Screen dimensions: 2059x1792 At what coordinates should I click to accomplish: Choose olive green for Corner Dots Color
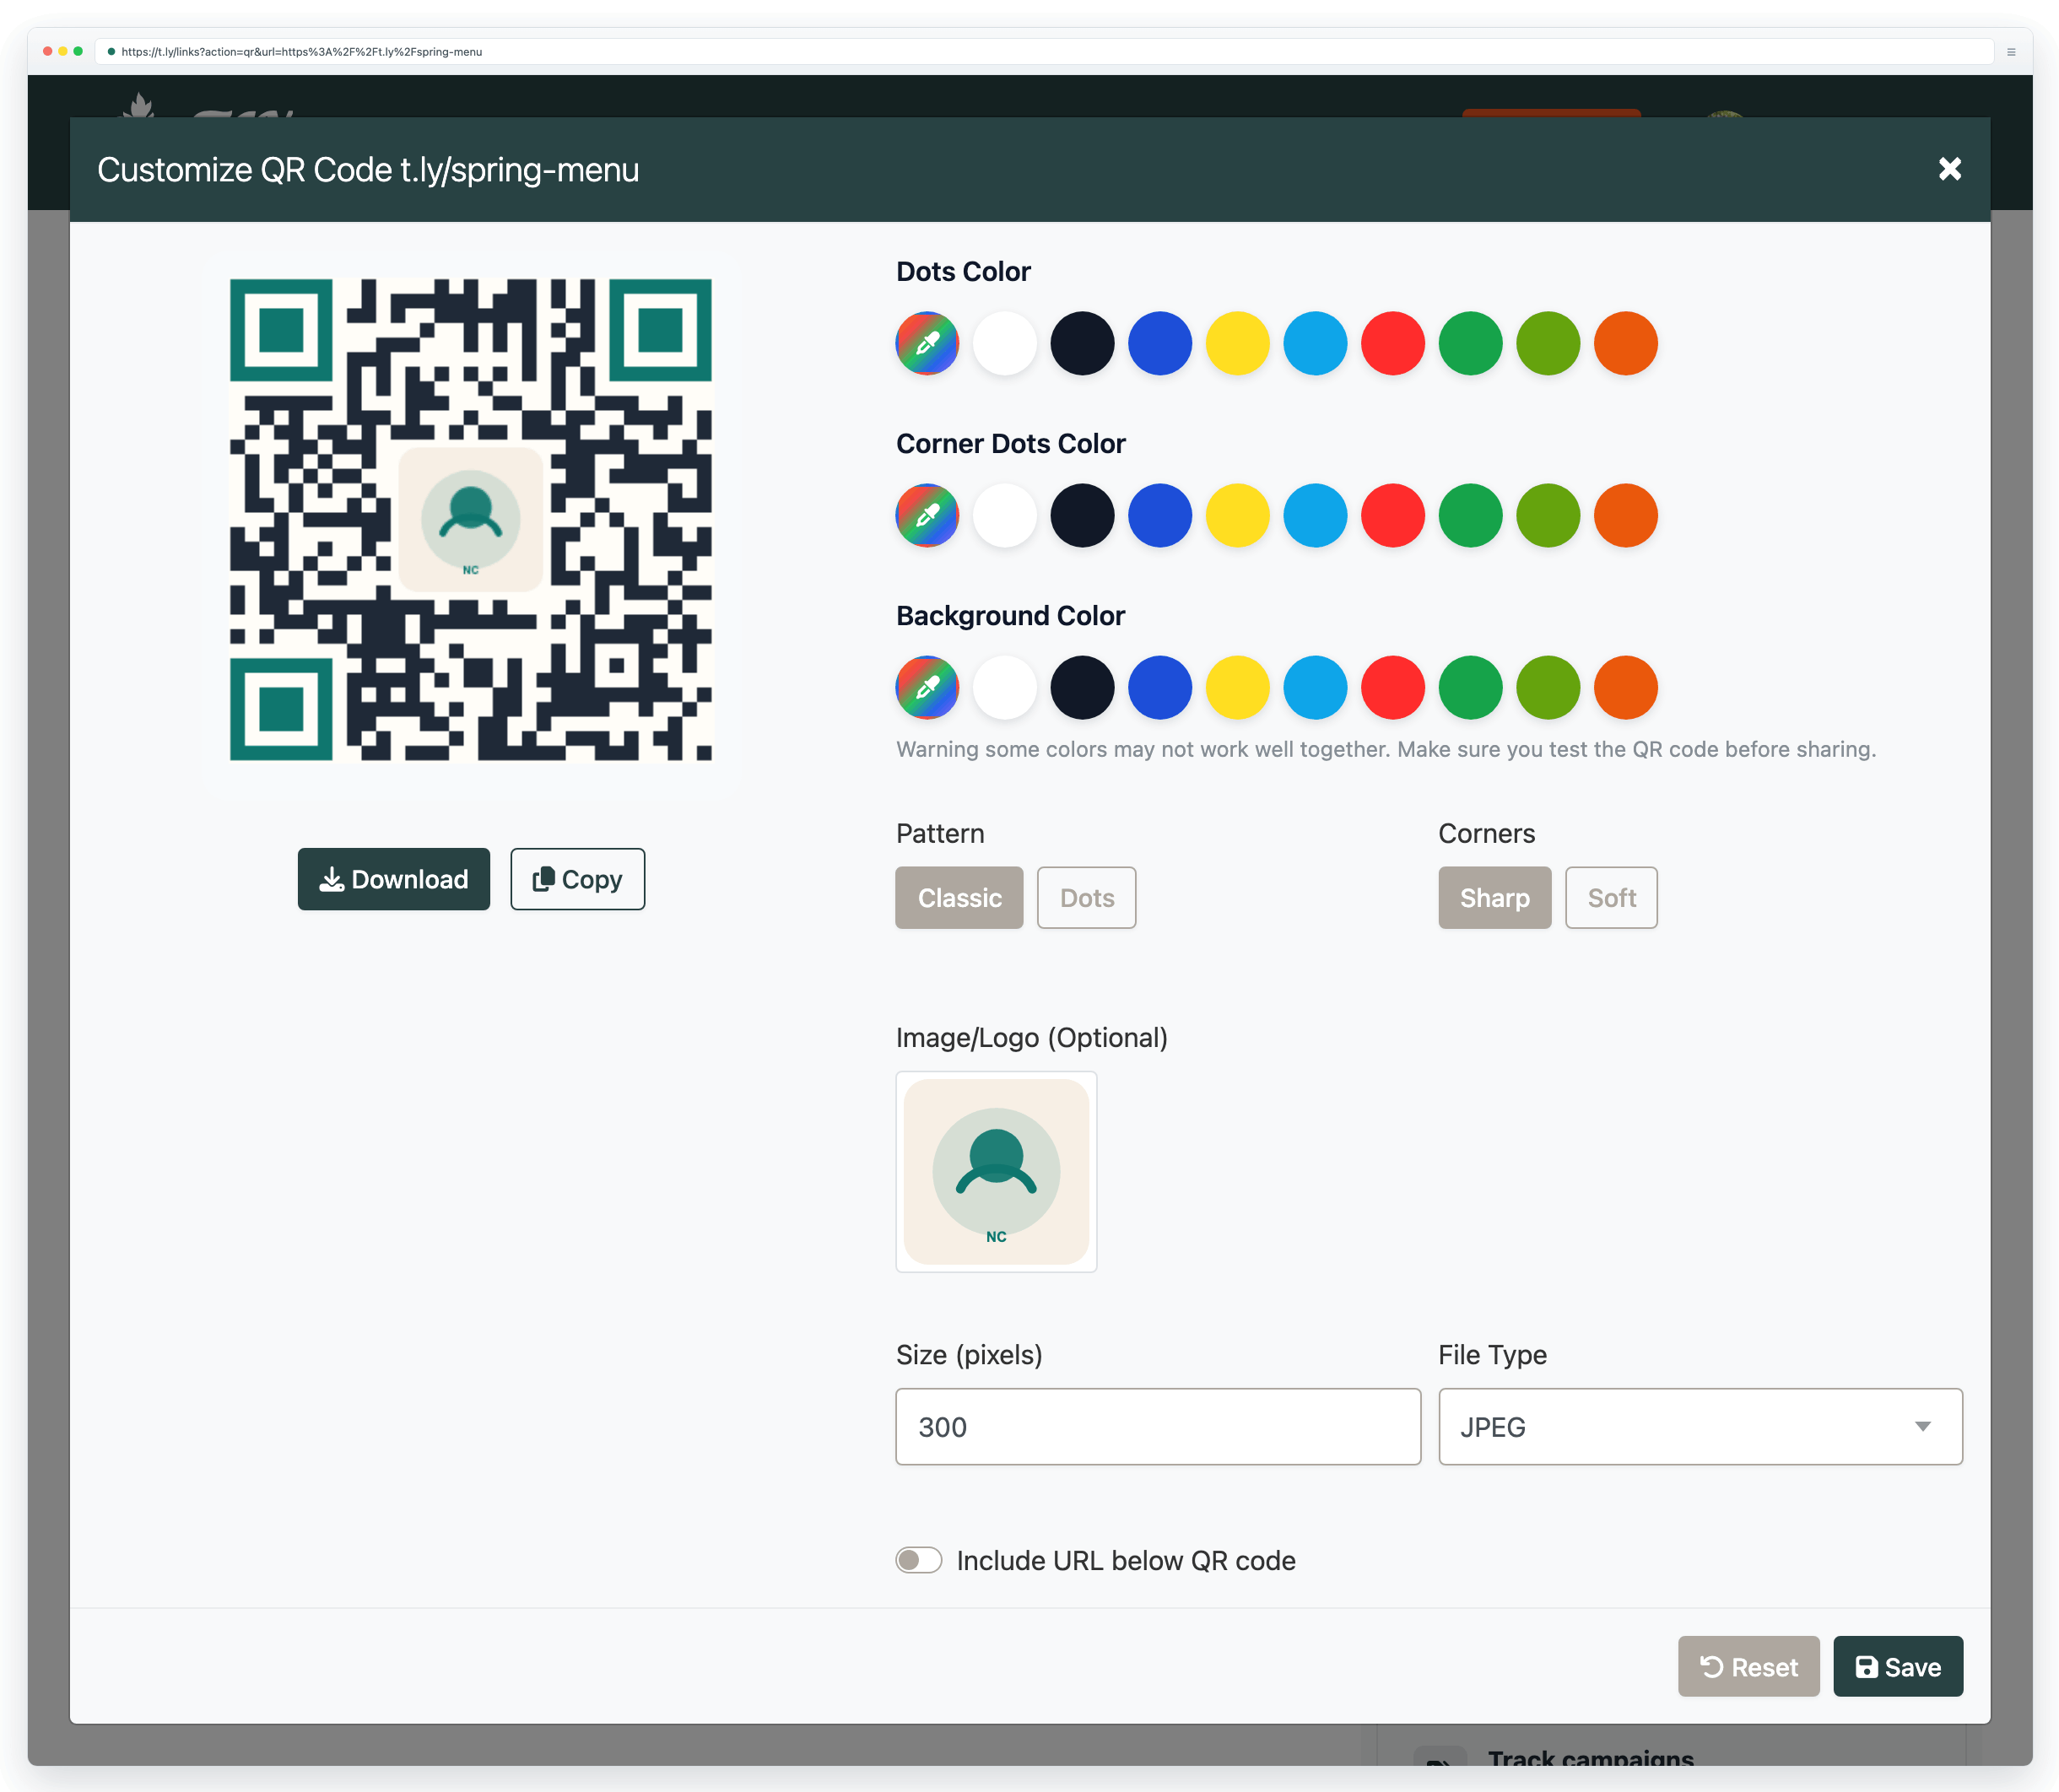coord(1548,515)
